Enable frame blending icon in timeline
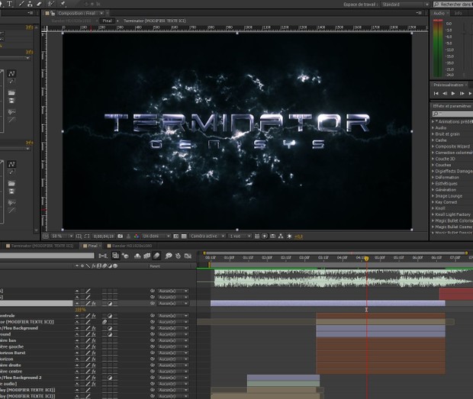 (147, 256)
